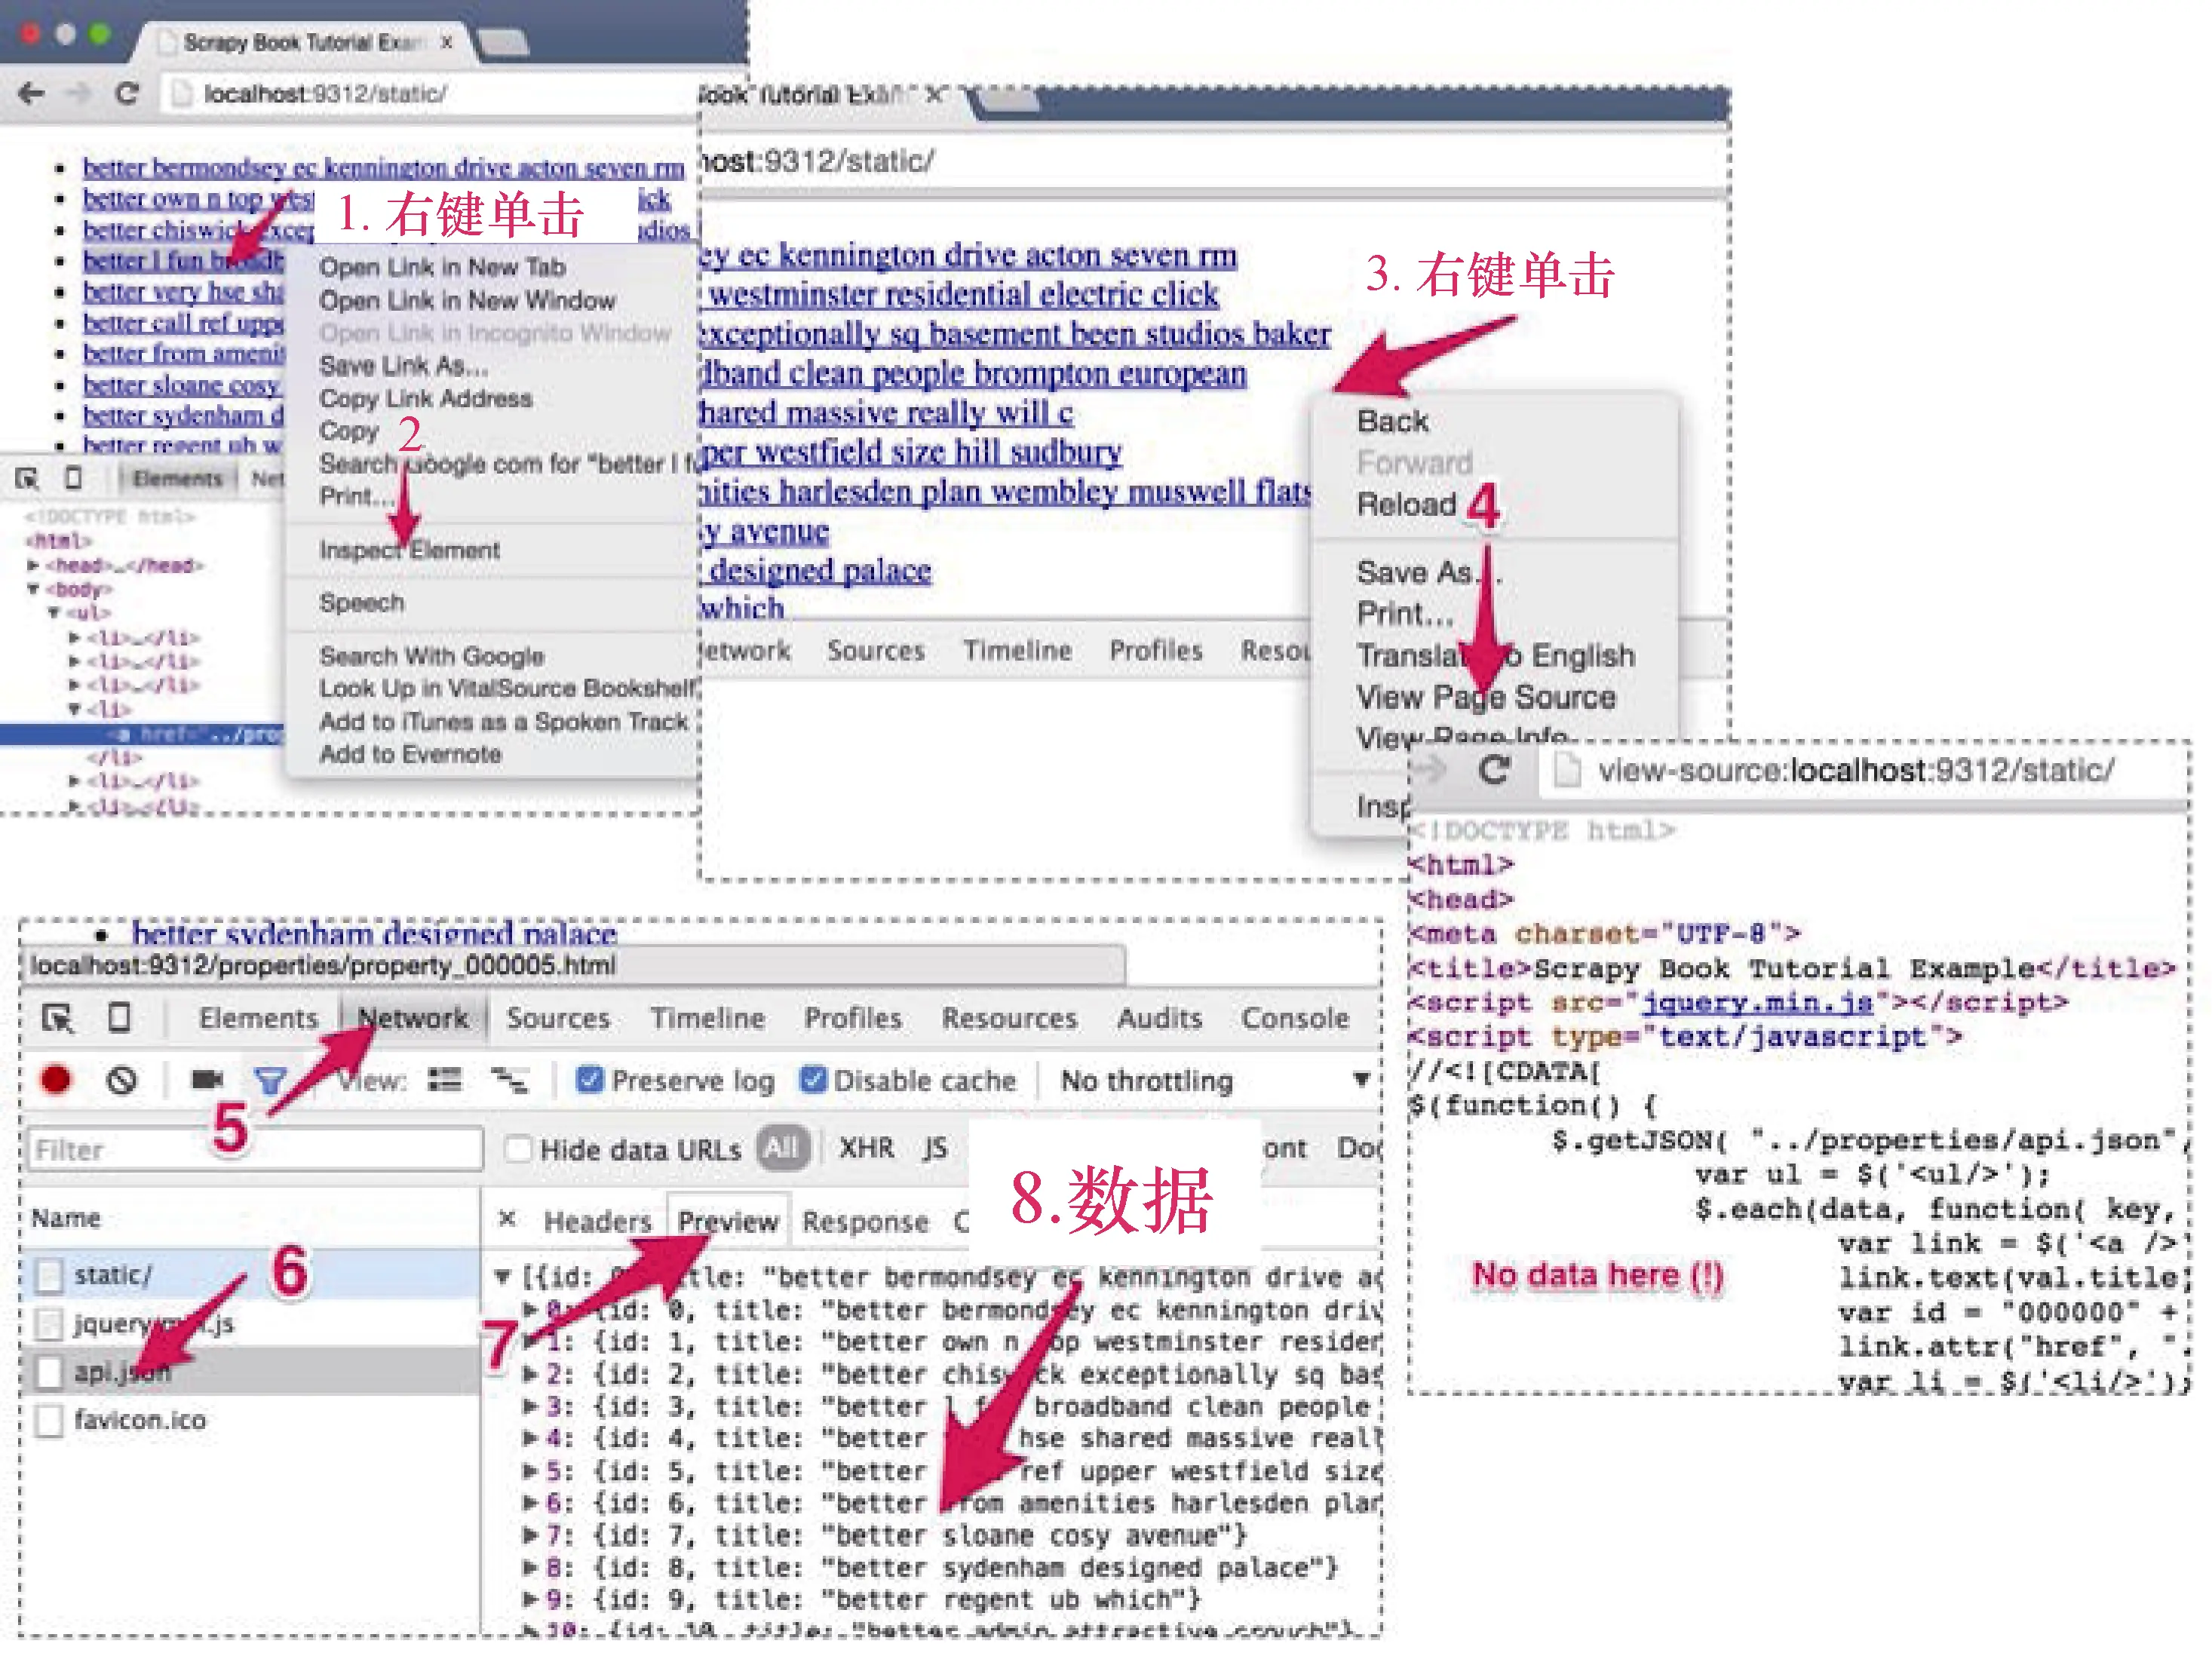The width and height of the screenshot is (2212, 1659).
Task: Click the red record network log button
Action: (x=56, y=1080)
